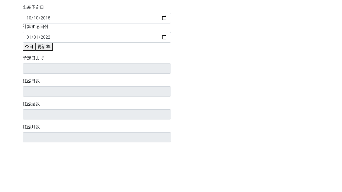Focus the 妊娠月数 output box
Image resolution: width=342 pixels, height=192 pixels.
click(x=97, y=137)
